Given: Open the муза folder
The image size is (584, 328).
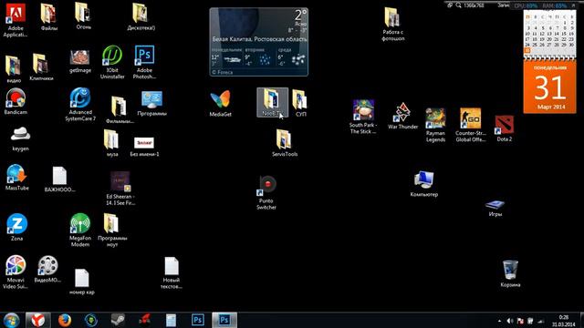Looking at the screenshot, I should (111, 143).
